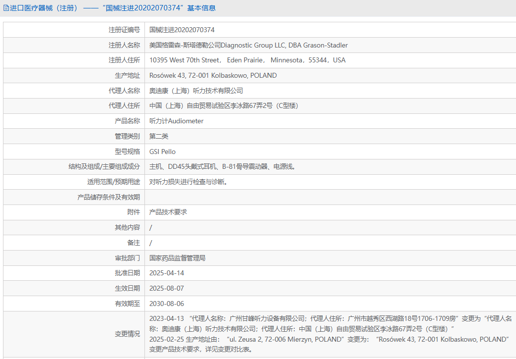Click the '产品储存条件及有效期' row label
516x359 pixels.
(x=109, y=197)
